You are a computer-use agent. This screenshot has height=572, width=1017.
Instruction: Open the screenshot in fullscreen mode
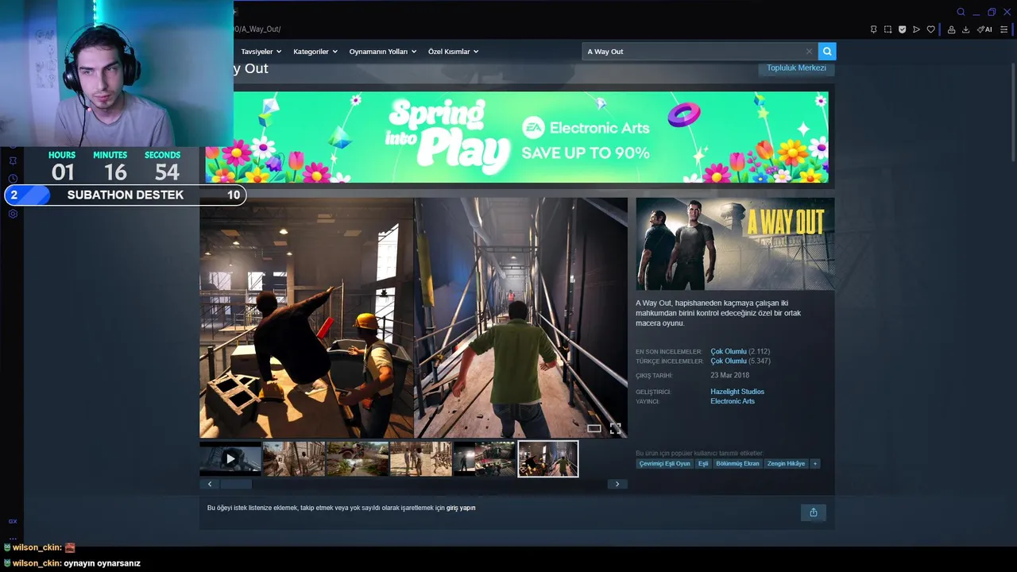615,428
